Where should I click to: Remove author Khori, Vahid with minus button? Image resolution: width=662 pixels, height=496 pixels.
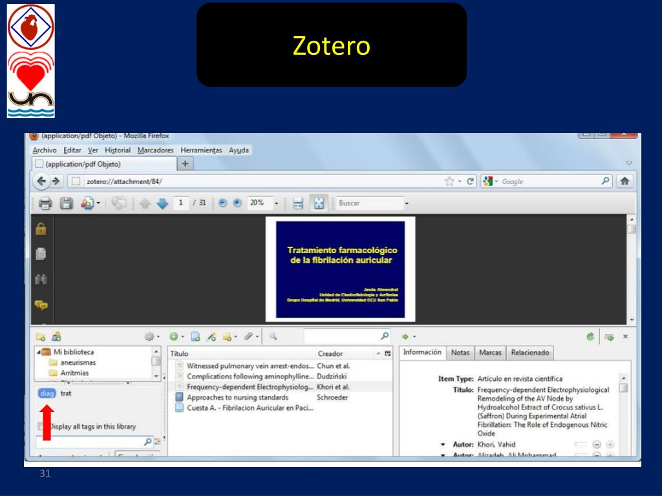[x=597, y=444]
